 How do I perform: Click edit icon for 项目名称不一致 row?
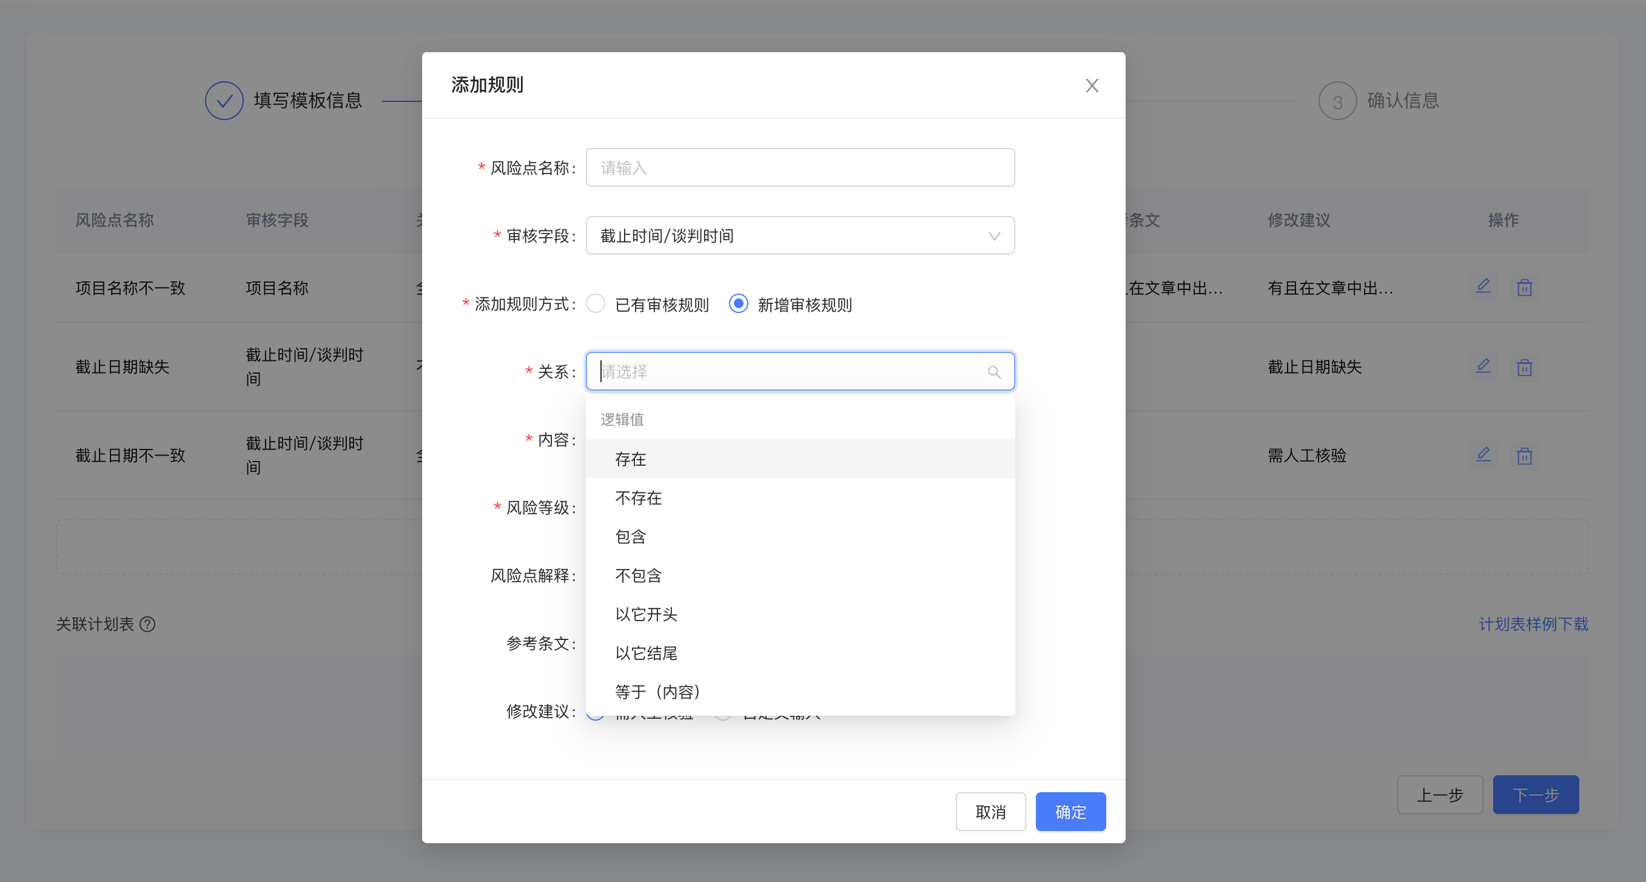(1483, 286)
